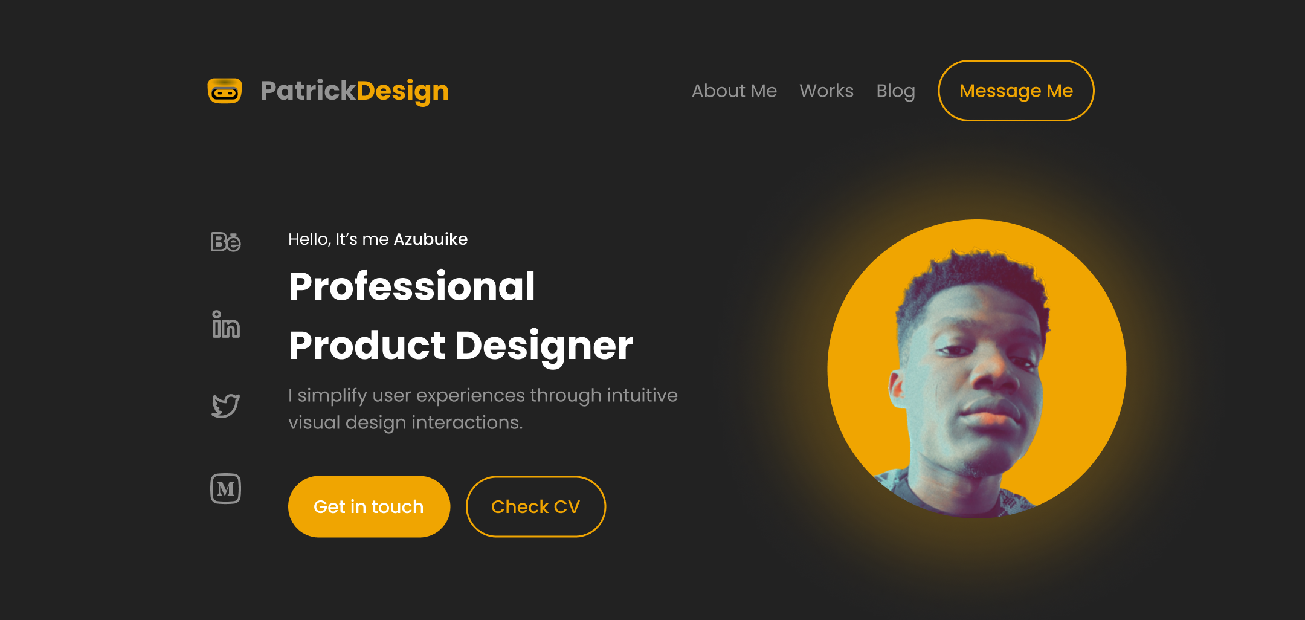Open the Check CV button
Viewport: 1305px width, 620px height.
pos(536,506)
